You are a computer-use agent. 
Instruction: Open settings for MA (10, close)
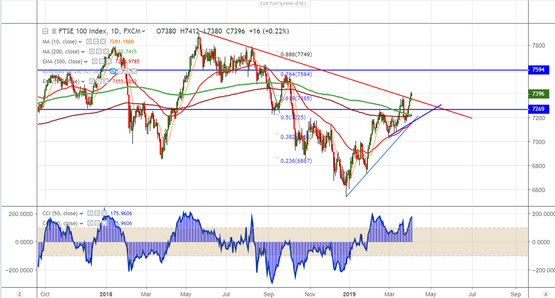(96, 41)
